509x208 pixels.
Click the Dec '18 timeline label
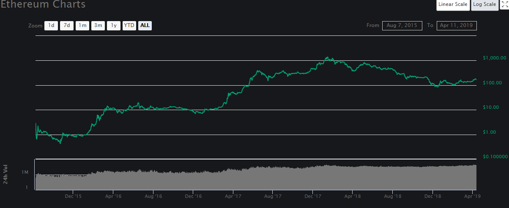[x=432, y=196]
